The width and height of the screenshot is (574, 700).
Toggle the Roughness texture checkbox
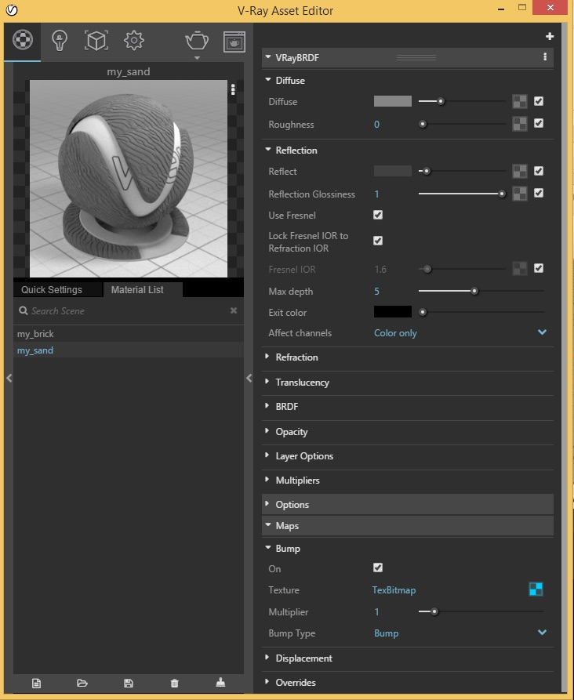tap(539, 123)
